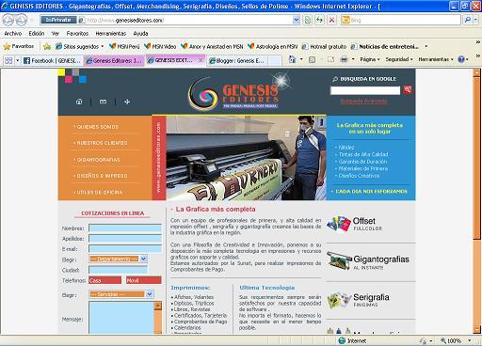Click the website plus icon in header
This screenshot has width=482, height=346.
[127, 102]
